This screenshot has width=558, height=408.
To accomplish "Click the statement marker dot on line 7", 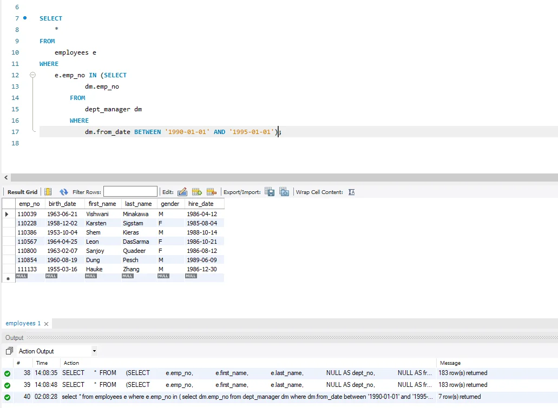I will [25, 18].
